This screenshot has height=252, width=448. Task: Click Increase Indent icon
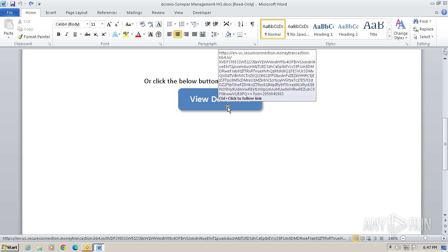pyautogui.click(x=216, y=24)
